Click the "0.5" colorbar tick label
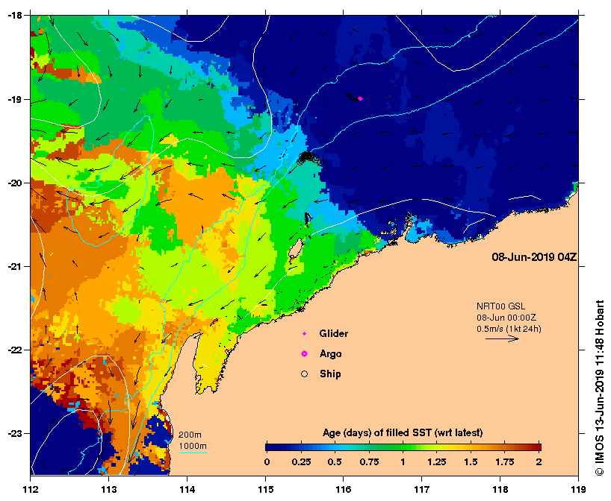Image resolution: width=611 pixels, height=501 pixels. point(335,462)
